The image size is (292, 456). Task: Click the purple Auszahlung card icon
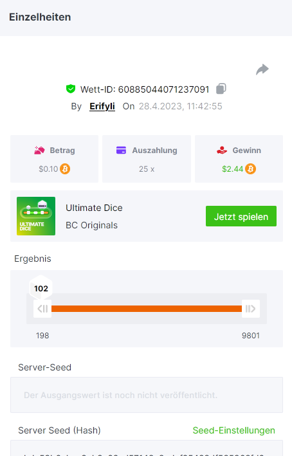point(121,150)
